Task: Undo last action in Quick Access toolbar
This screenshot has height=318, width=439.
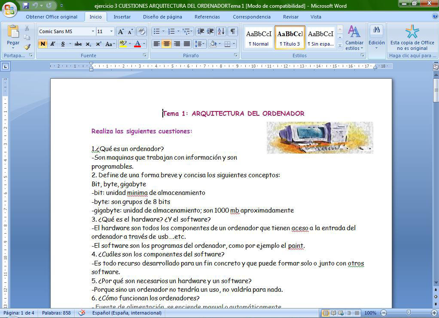Action: click(x=35, y=5)
